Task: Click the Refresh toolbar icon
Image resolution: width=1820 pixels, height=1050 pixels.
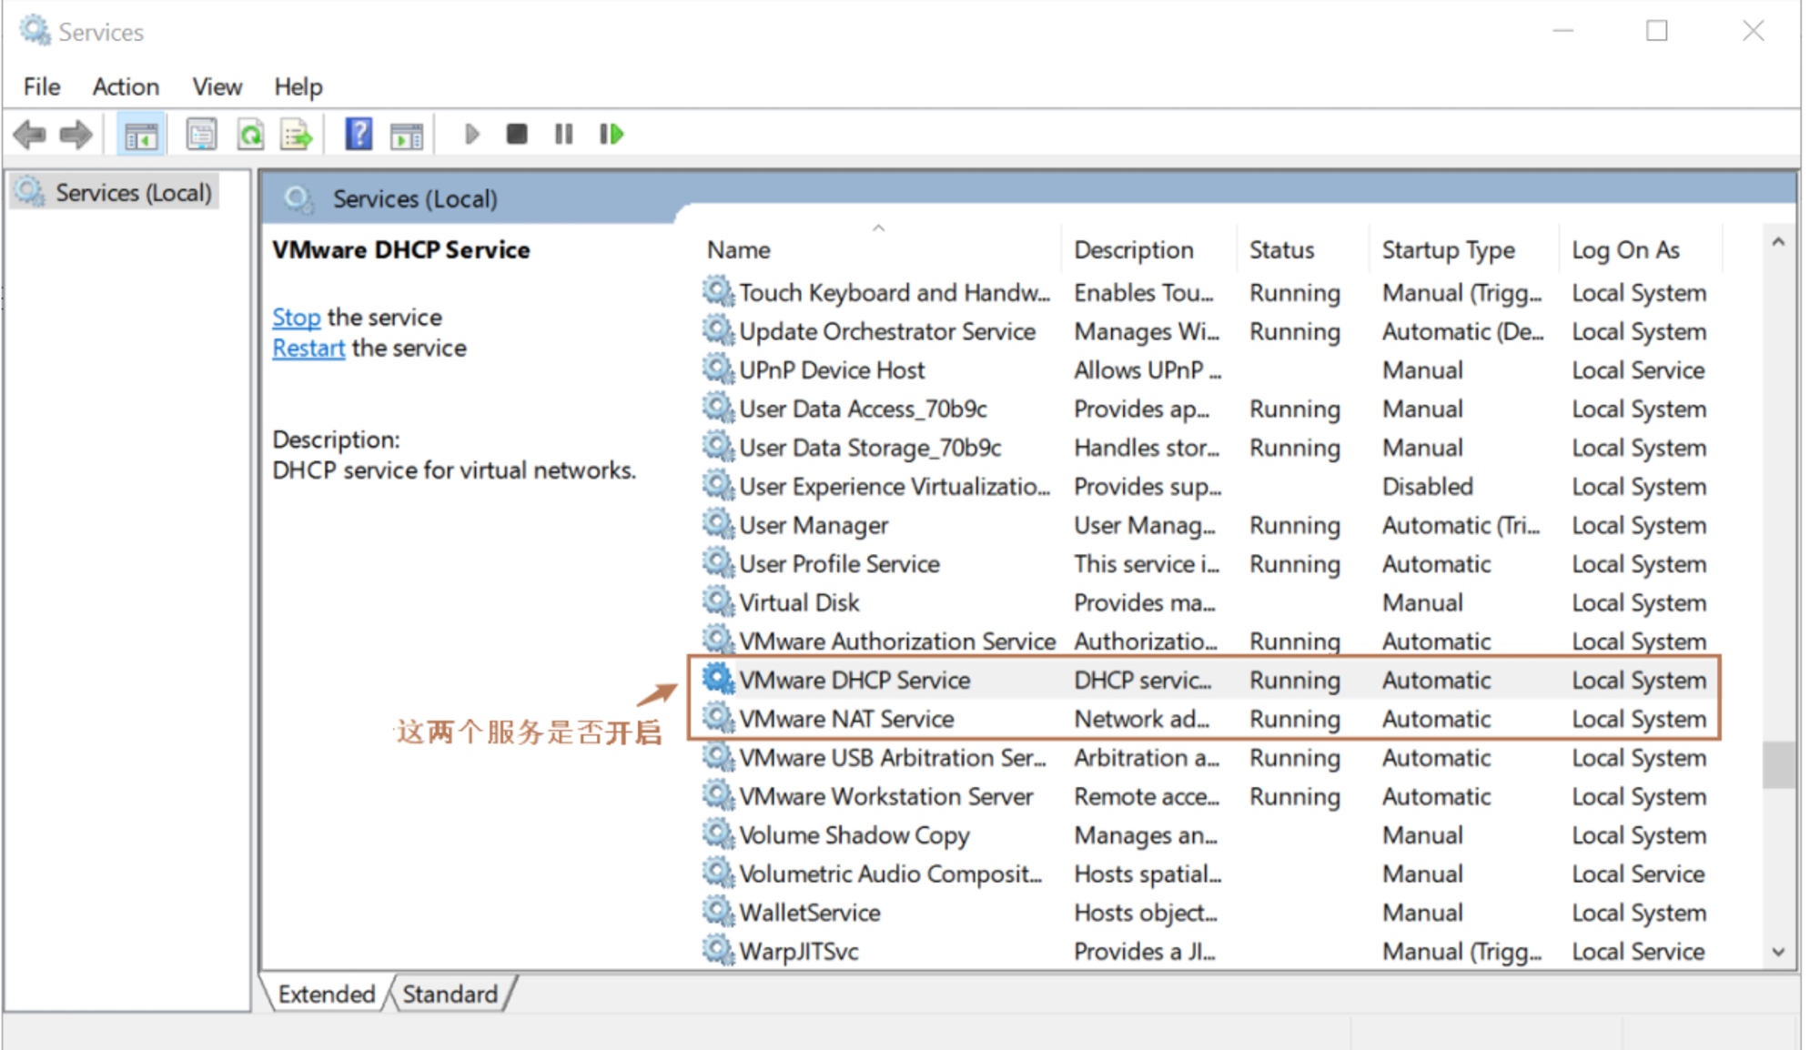Action: [x=250, y=135]
